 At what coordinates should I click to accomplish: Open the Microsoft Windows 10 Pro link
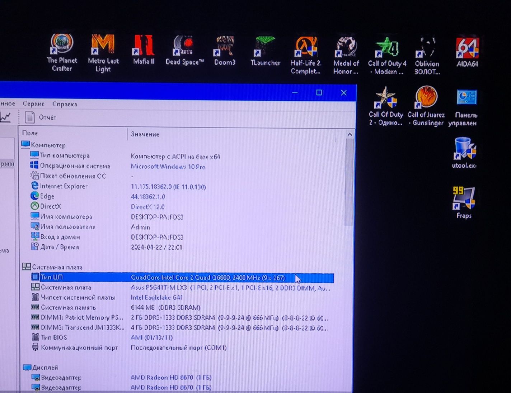coord(168,167)
